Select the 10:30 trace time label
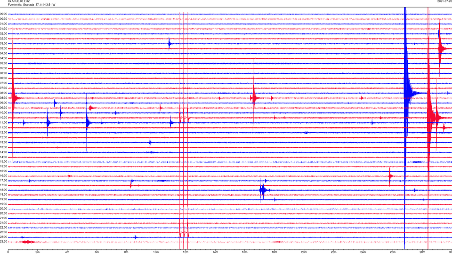The image size is (452, 254). pyautogui.click(x=4, y=118)
